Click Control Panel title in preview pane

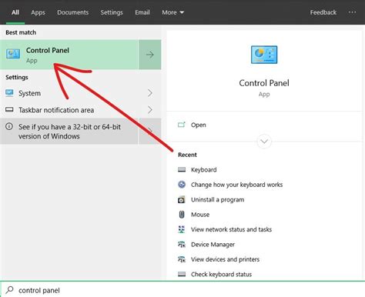click(x=264, y=83)
